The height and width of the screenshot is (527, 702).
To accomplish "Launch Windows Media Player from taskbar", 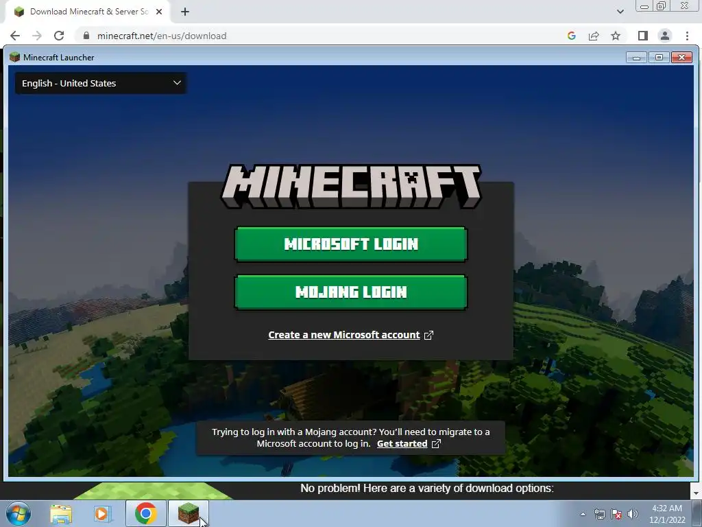I will pos(102,513).
